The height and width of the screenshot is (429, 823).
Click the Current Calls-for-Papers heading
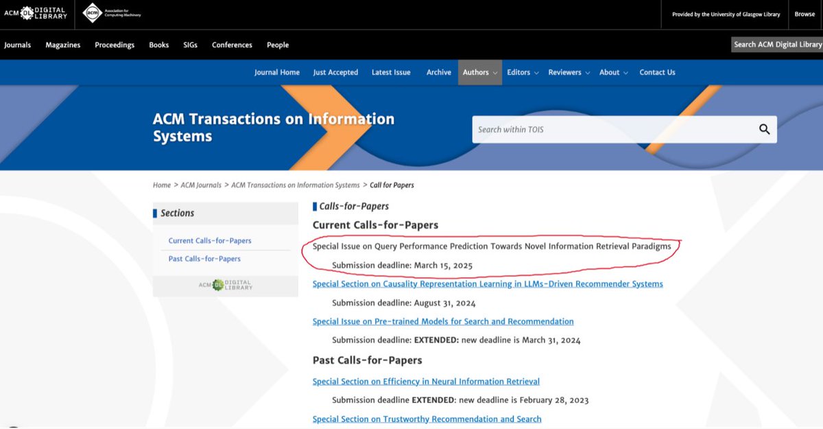[375, 225]
